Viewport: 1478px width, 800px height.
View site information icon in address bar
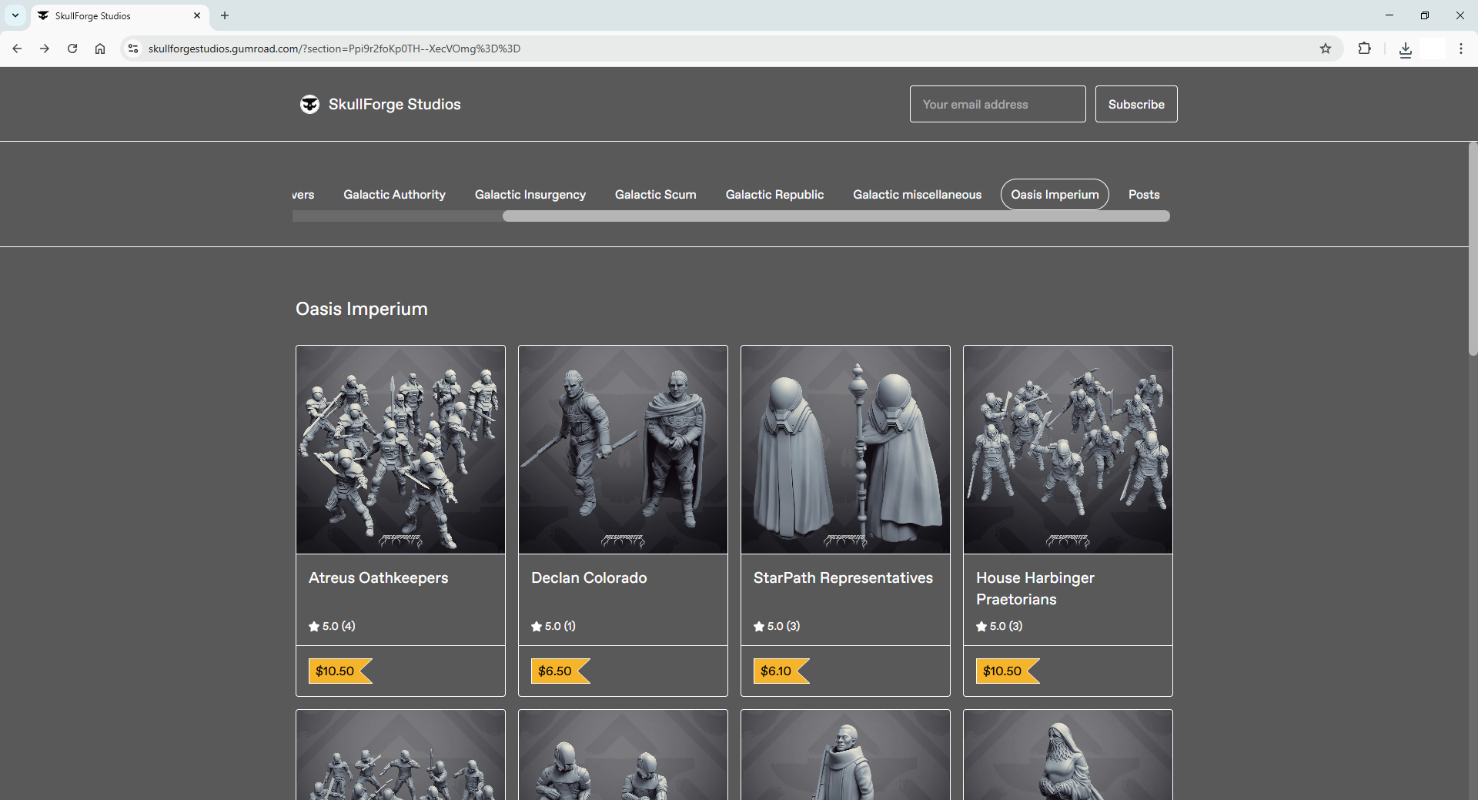[133, 49]
